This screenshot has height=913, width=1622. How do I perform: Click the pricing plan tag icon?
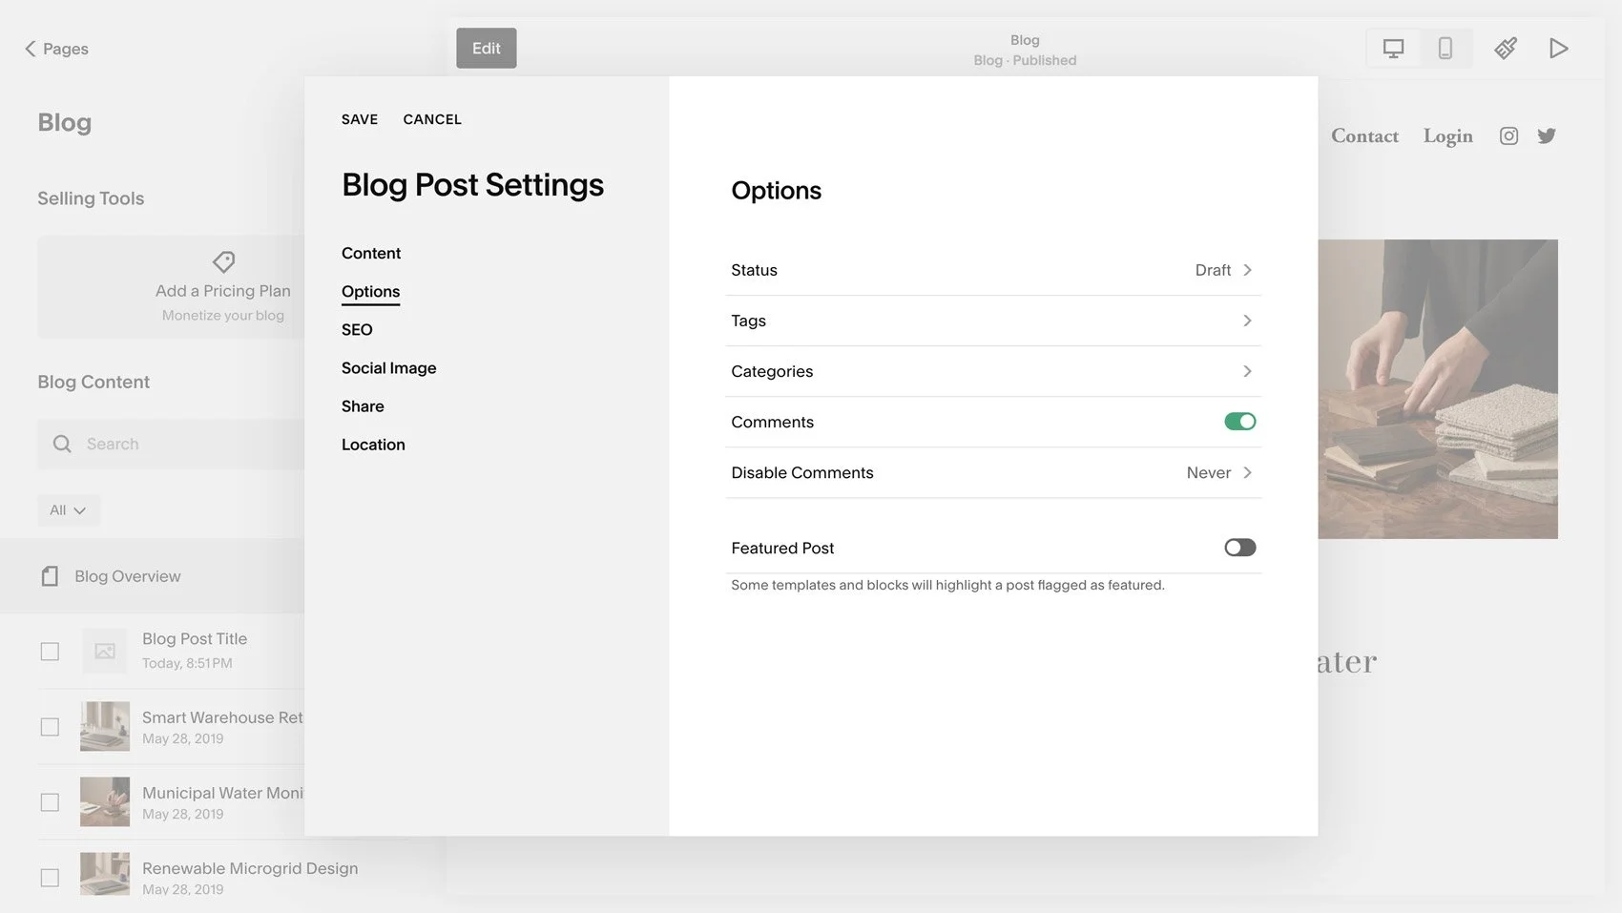223,261
